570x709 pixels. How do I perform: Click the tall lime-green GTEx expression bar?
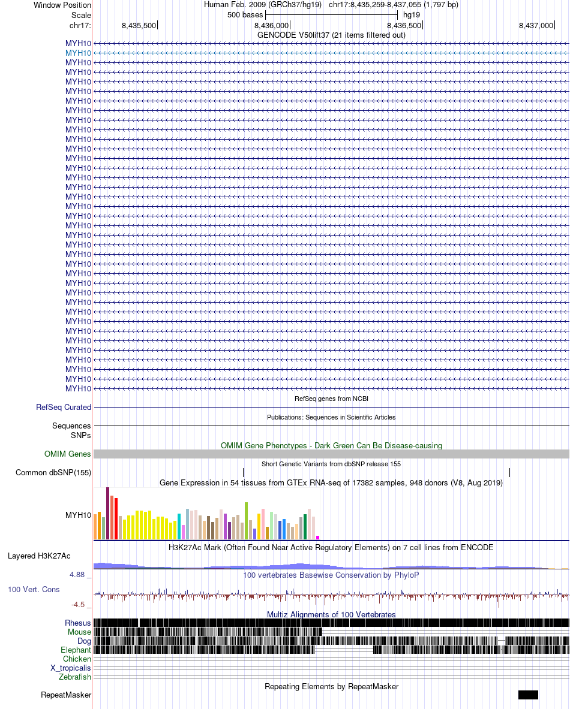click(x=246, y=521)
